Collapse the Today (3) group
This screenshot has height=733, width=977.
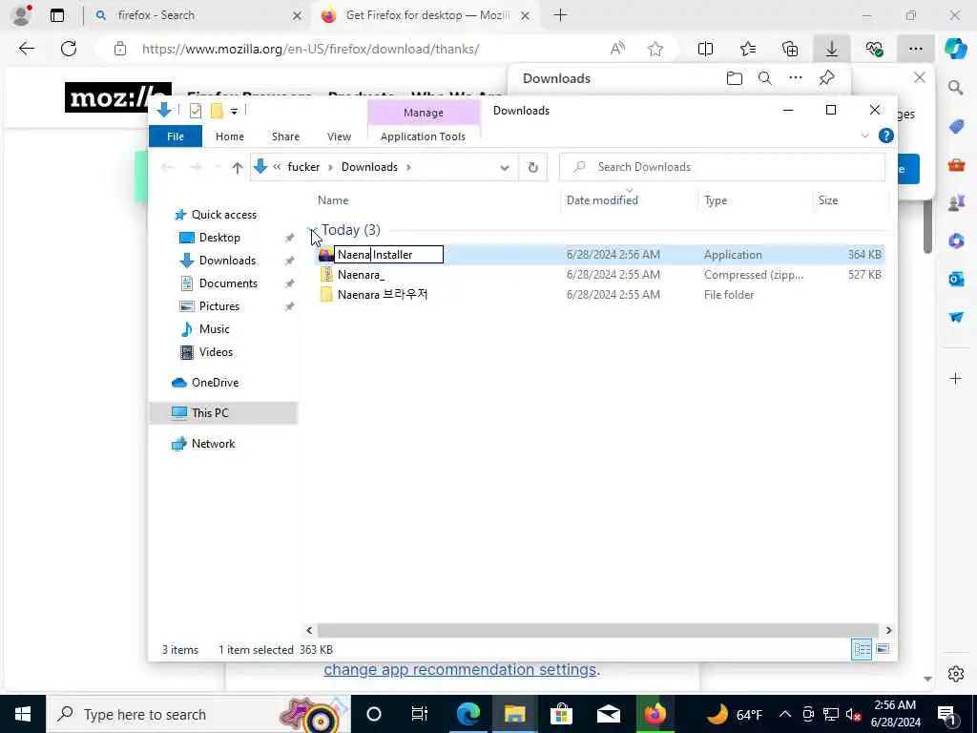coord(313,230)
